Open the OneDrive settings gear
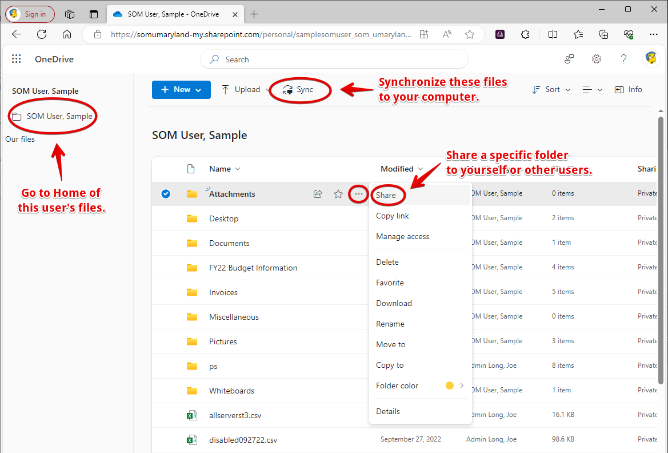The image size is (668, 453). 597,59
